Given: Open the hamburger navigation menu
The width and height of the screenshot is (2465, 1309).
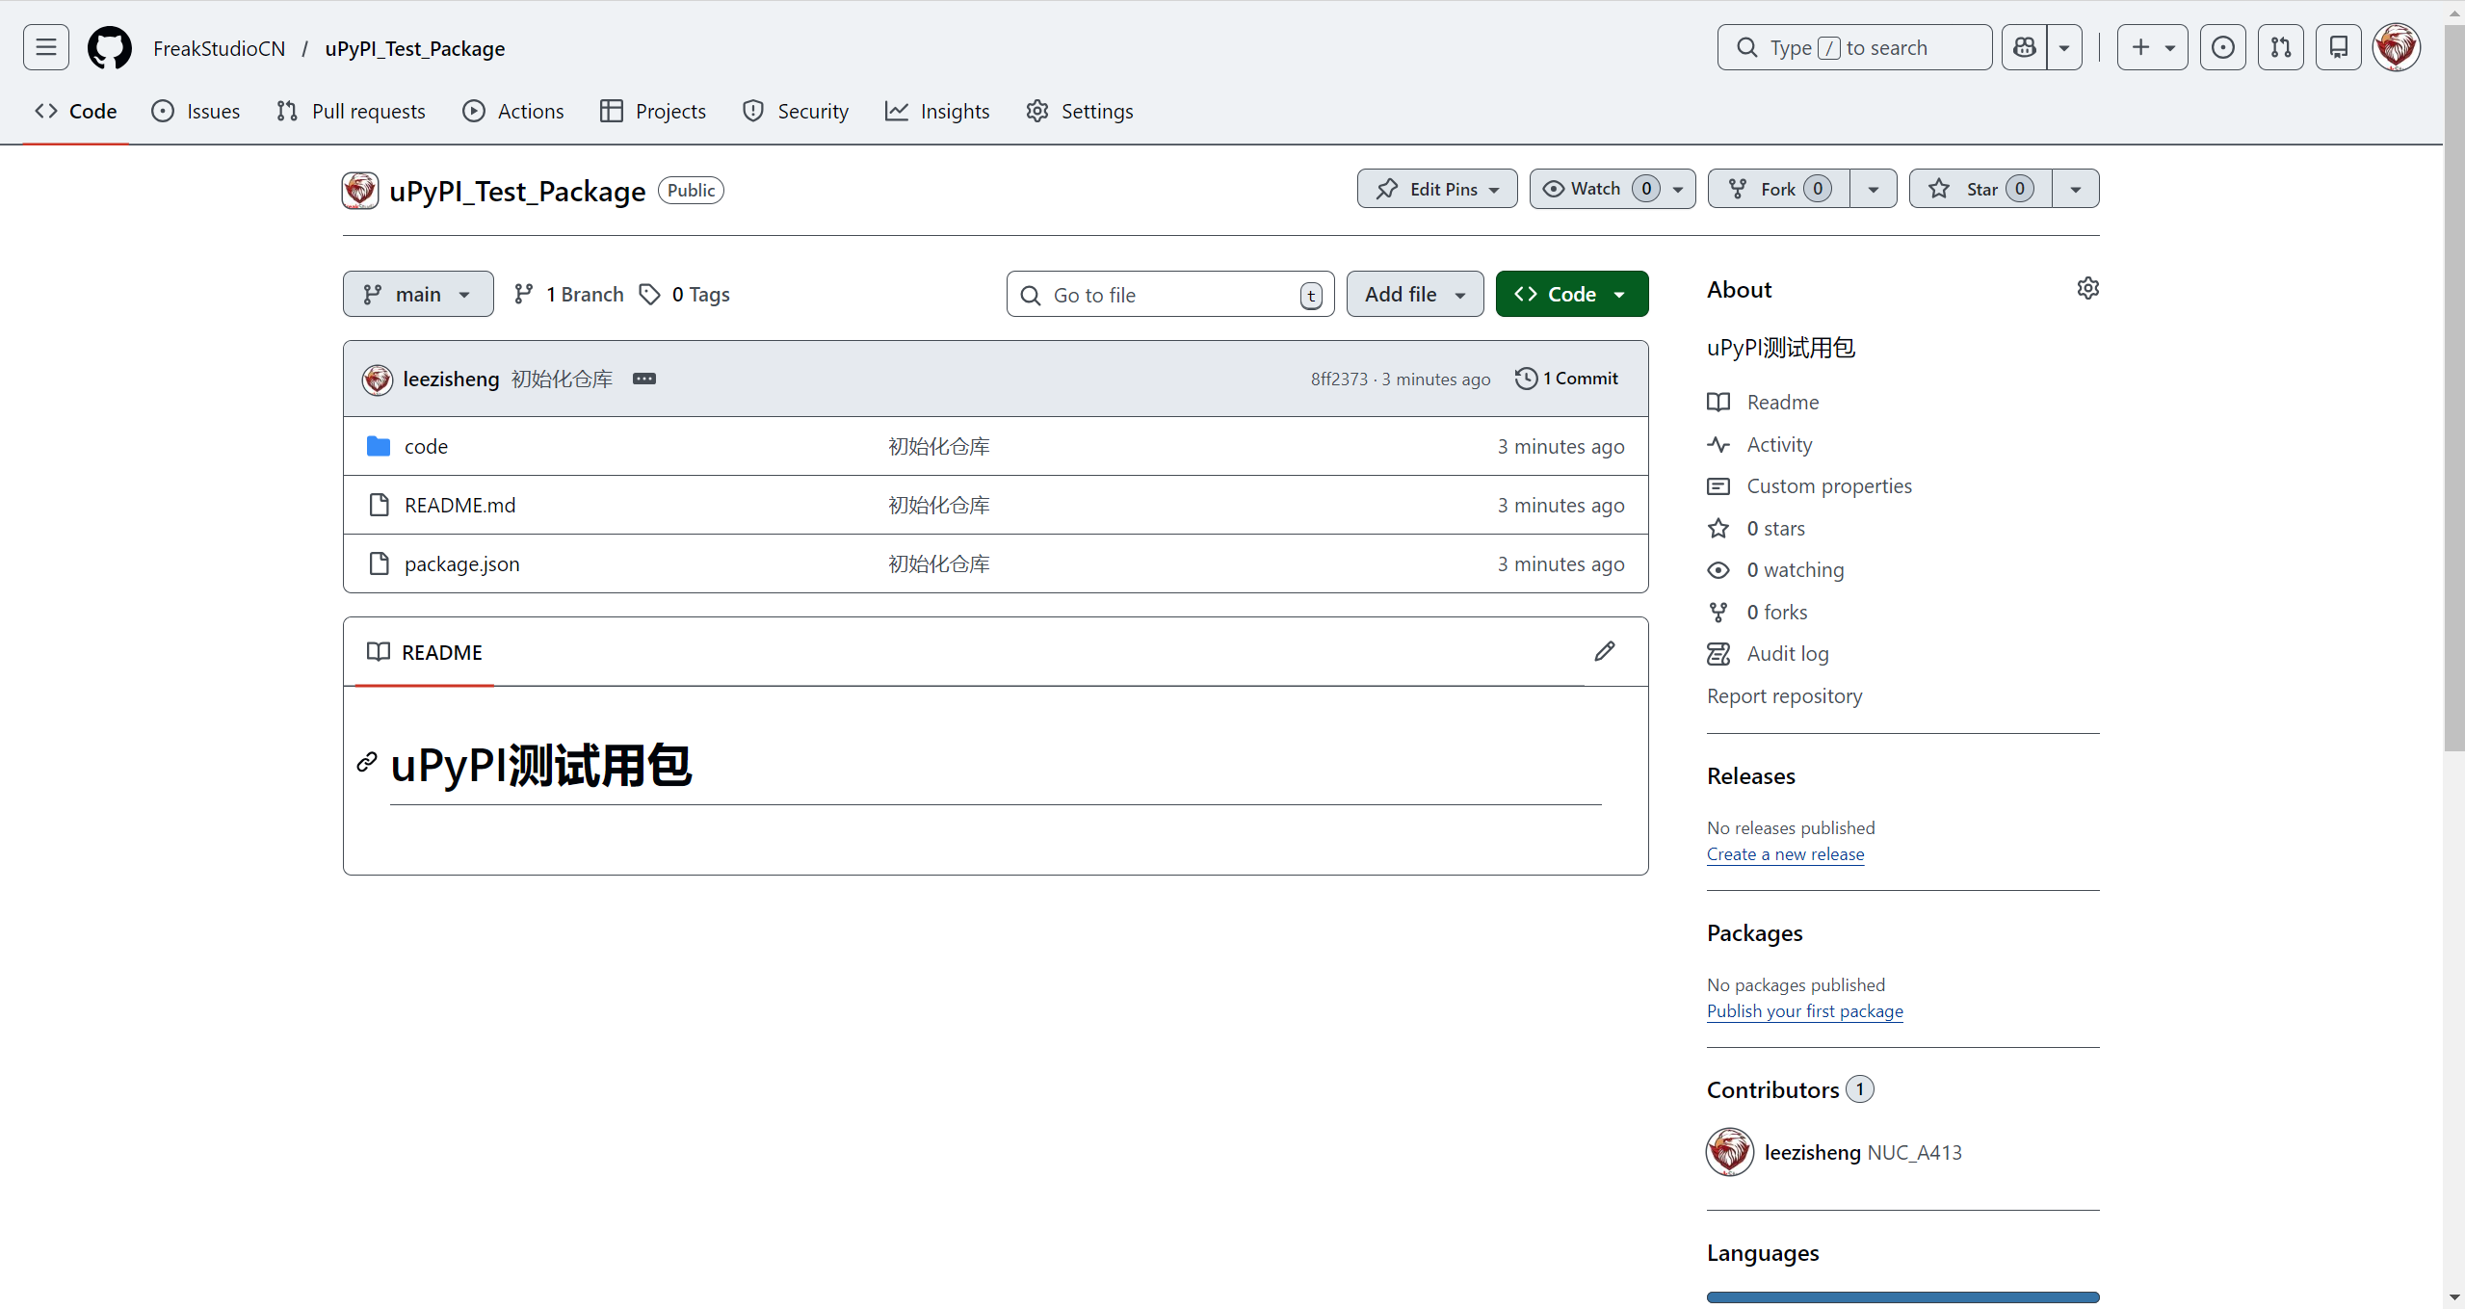Looking at the screenshot, I should coord(46,47).
